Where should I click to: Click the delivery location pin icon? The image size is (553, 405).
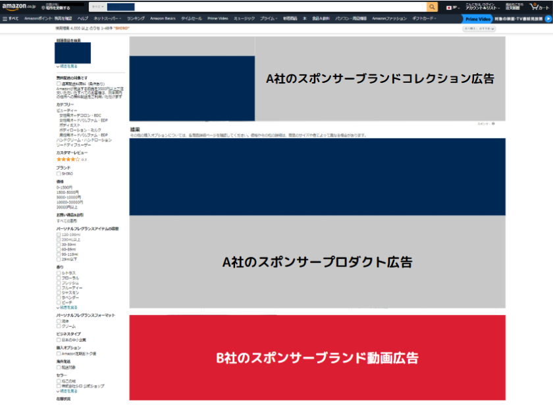(43, 7)
